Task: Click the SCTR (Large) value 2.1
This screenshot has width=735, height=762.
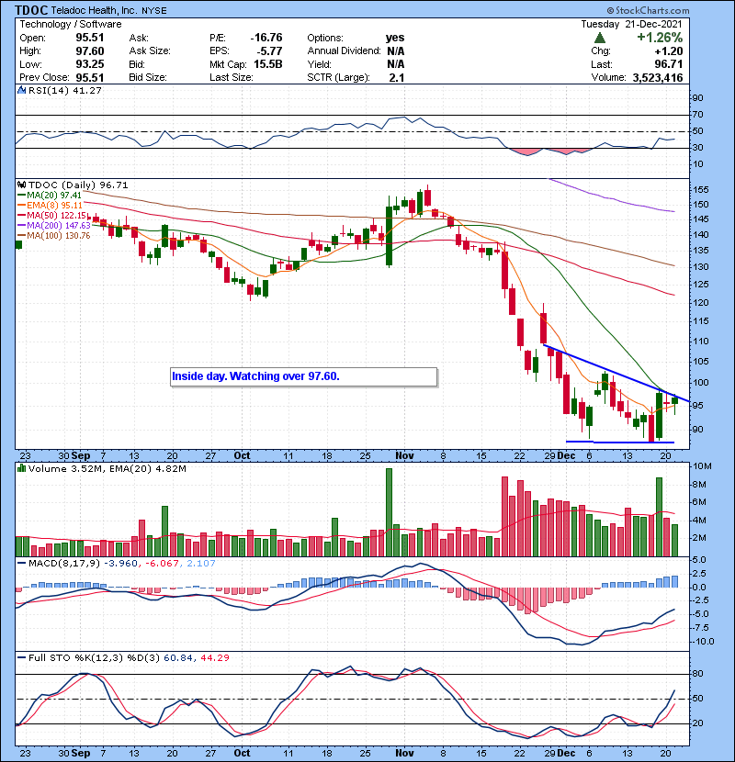Action: pyautogui.click(x=397, y=77)
